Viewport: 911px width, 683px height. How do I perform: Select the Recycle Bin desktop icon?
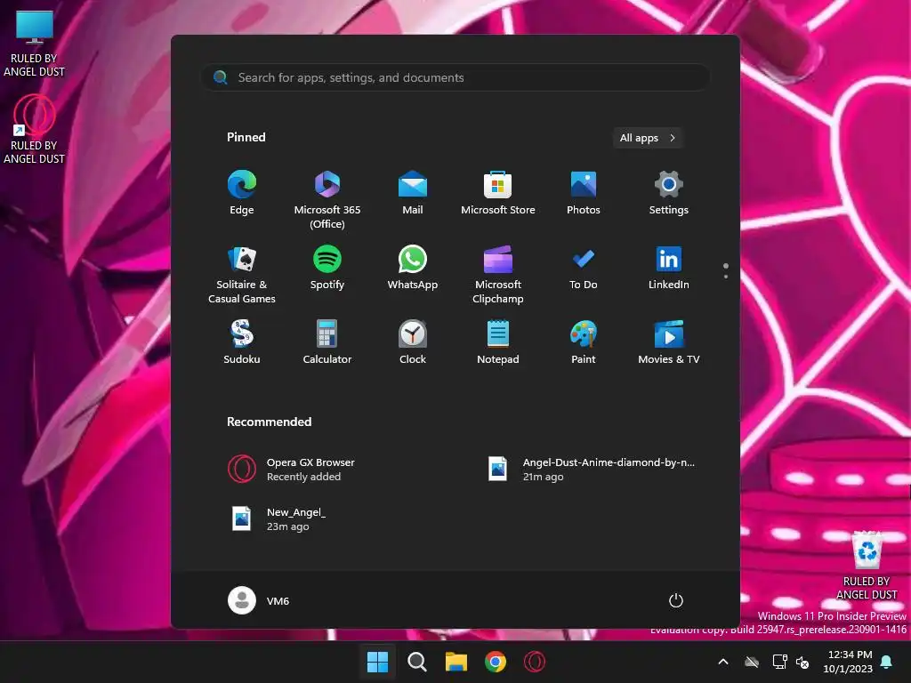[x=867, y=566]
